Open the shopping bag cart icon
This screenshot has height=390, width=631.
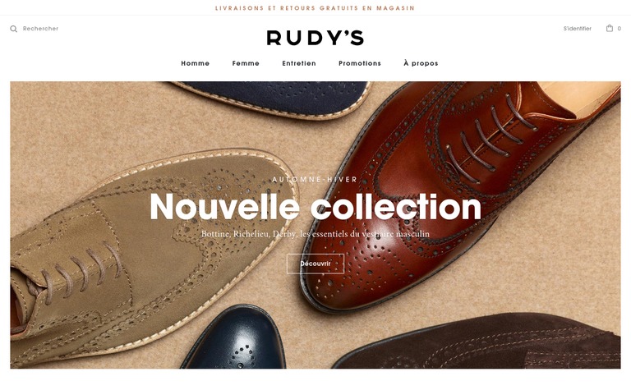(610, 28)
